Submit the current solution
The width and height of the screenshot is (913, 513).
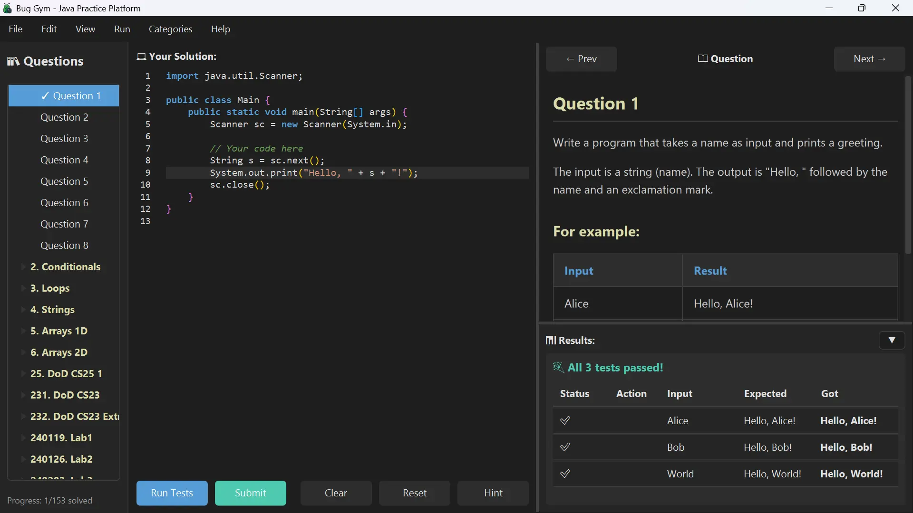click(251, 493)
